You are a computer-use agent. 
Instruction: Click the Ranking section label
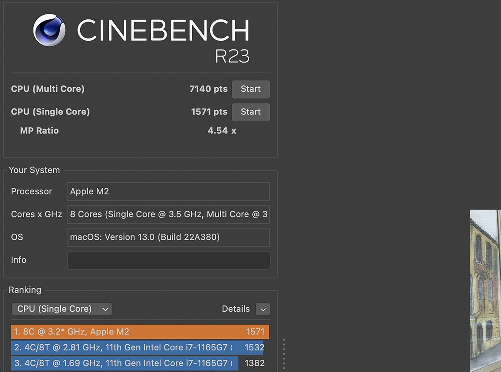25,290
